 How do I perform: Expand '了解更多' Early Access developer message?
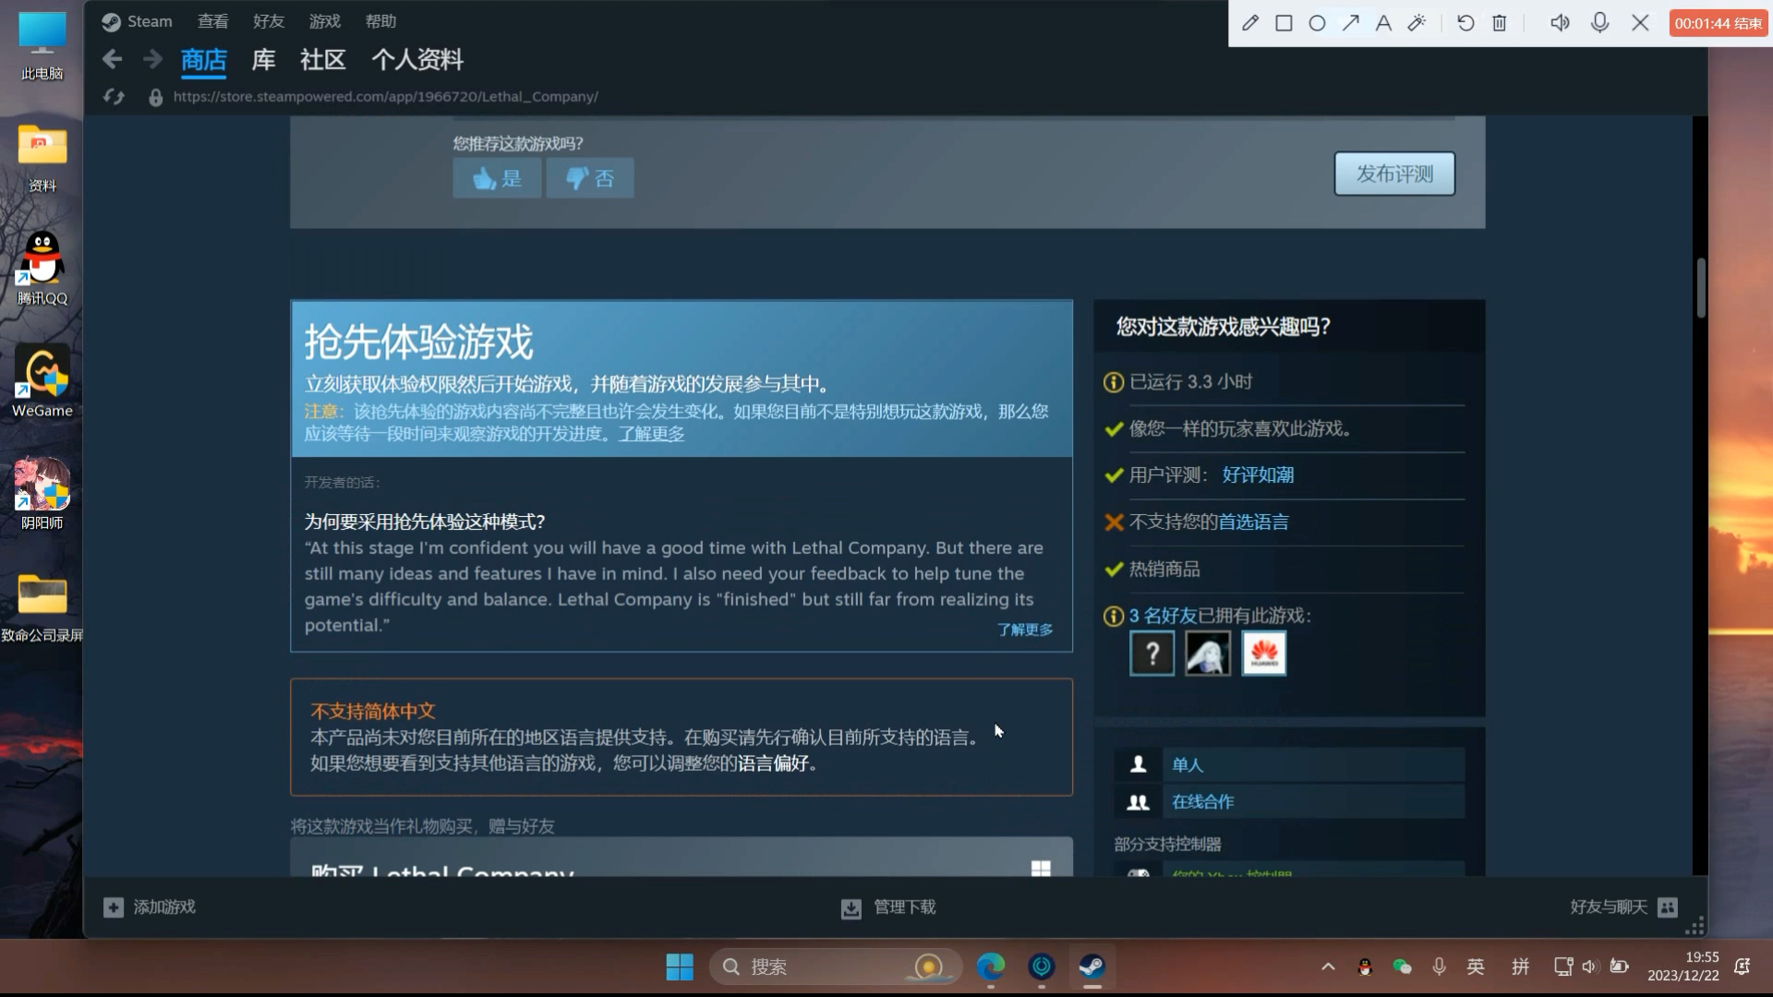click(1023, 630)
